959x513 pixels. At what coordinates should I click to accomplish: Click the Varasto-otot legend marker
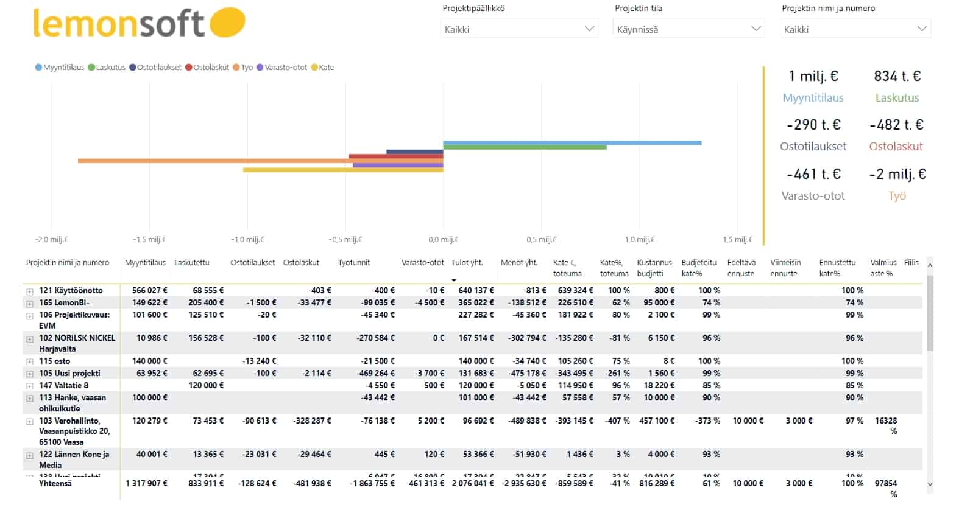(260, 68)
